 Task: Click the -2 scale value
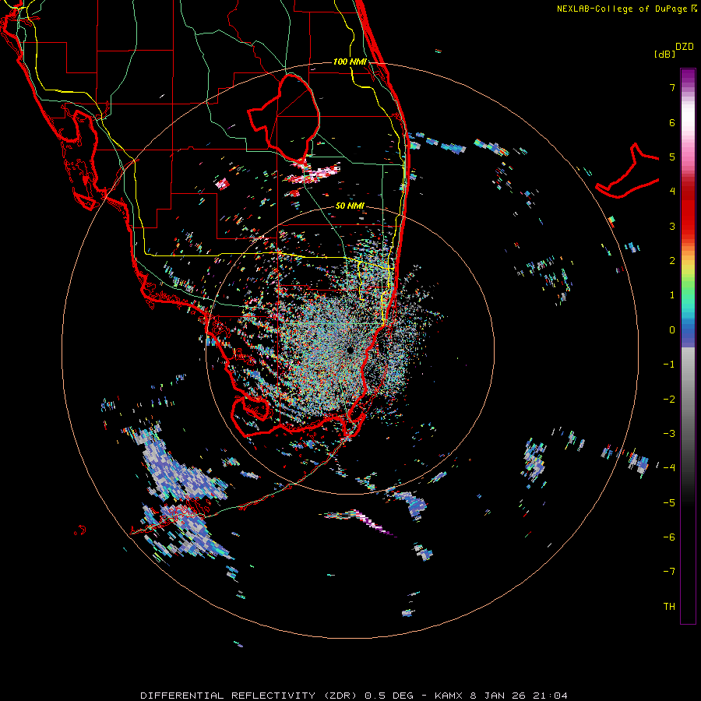coord(669,400)
